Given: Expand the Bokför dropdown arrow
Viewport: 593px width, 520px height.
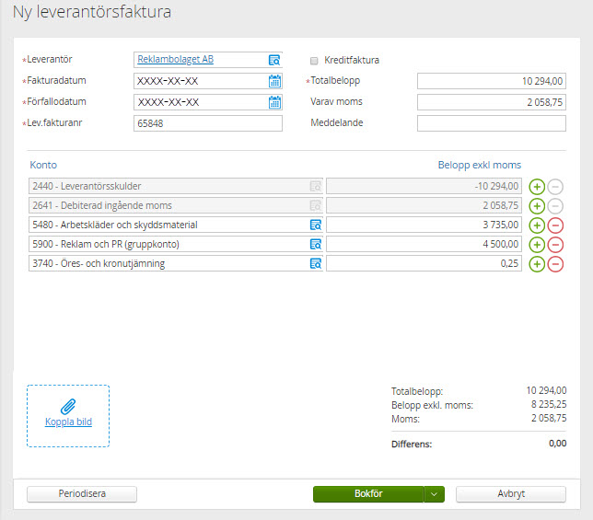Looking at the screenshot, I should tap(435, 494).
